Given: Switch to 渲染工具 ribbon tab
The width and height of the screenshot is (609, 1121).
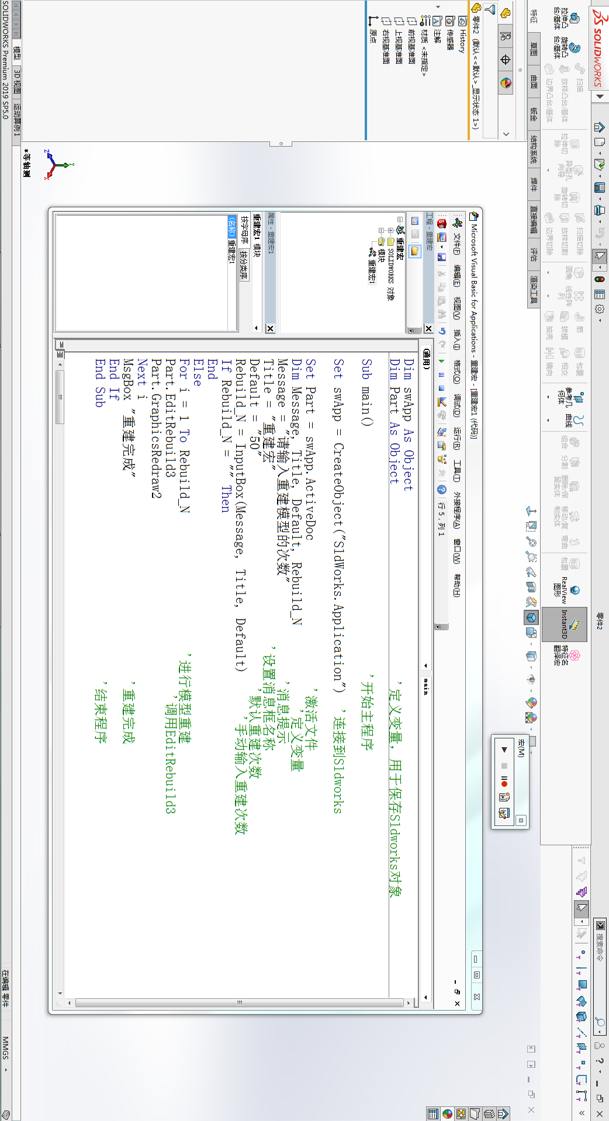Looking at the screenshot, I should tap(533, 289).
